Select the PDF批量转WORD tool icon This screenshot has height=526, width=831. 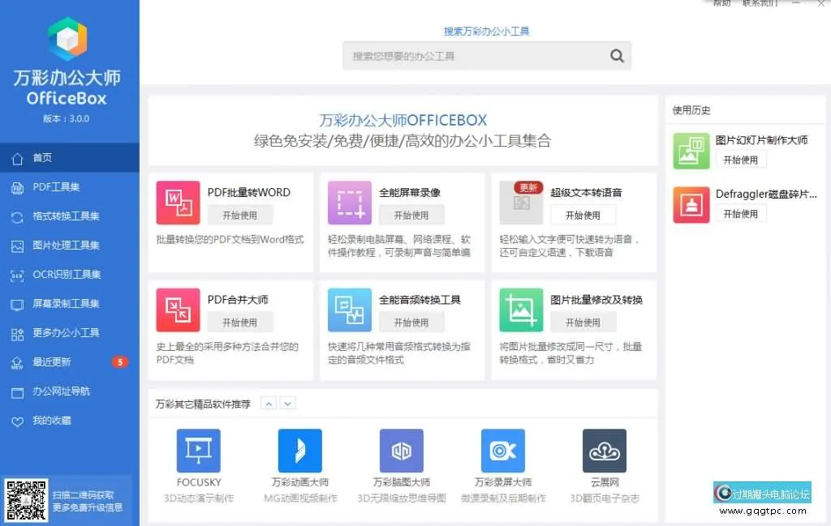(x=178, y=203)
